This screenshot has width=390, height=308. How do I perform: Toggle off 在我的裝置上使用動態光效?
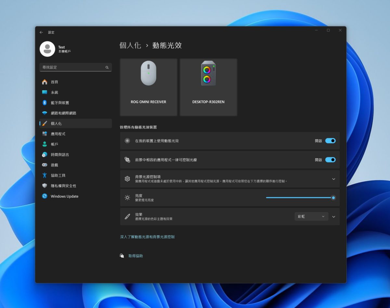click(x=331, y=141)
